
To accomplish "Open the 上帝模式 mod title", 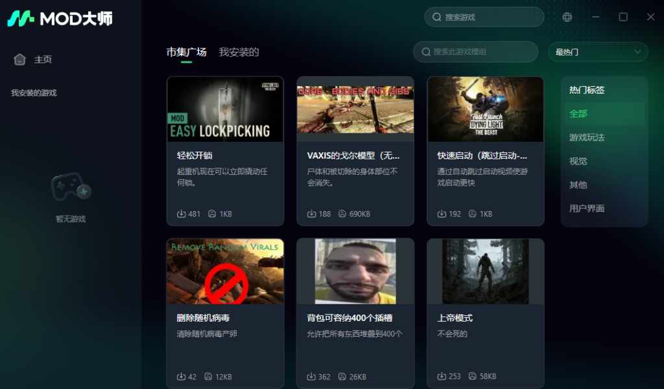I will pyautogui.click(x=455, y=318).
